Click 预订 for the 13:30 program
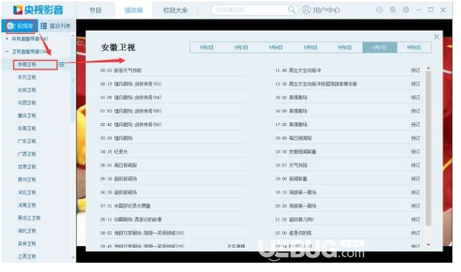The height and width of the screenshot is (272, 461). pyautogui.click(x=415, y=84)
